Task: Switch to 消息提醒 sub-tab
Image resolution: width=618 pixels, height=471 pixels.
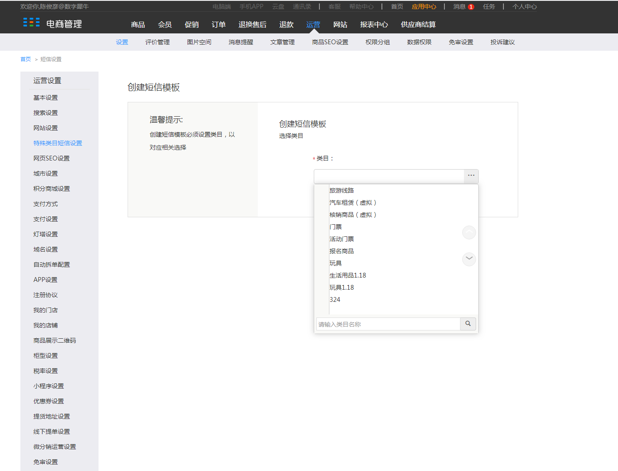Action: click(x=241, y=42)
